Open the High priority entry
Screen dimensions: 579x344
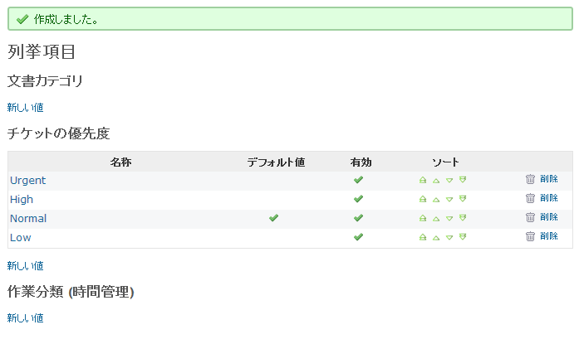point(22,200)
